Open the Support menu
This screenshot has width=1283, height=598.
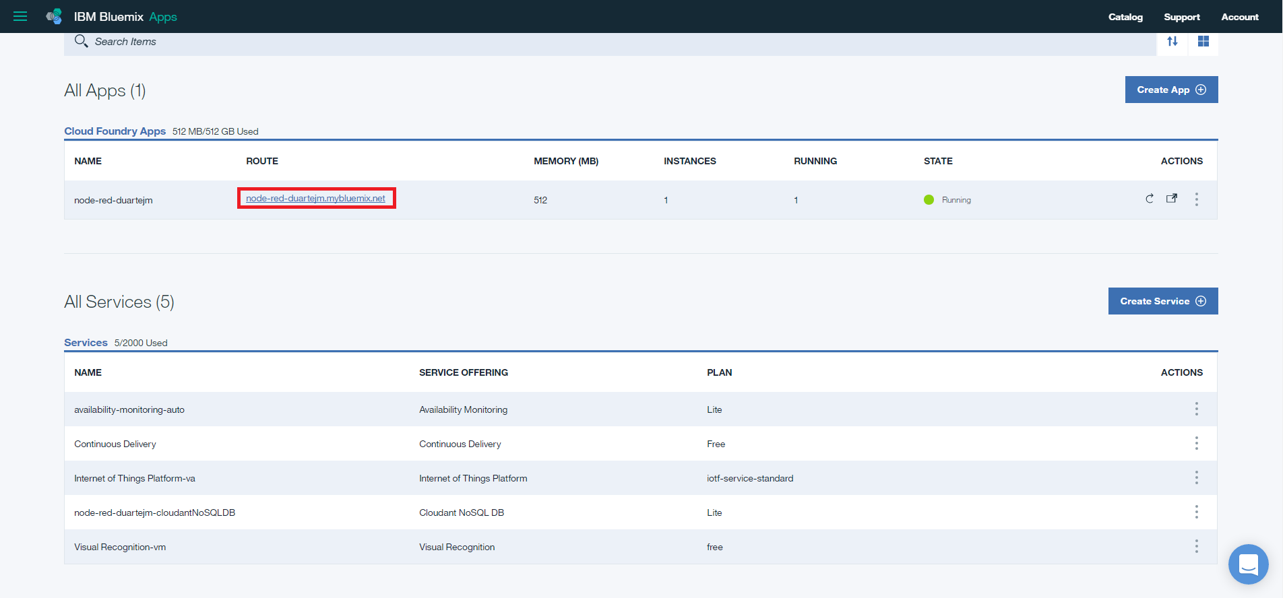click(1182, 17)
